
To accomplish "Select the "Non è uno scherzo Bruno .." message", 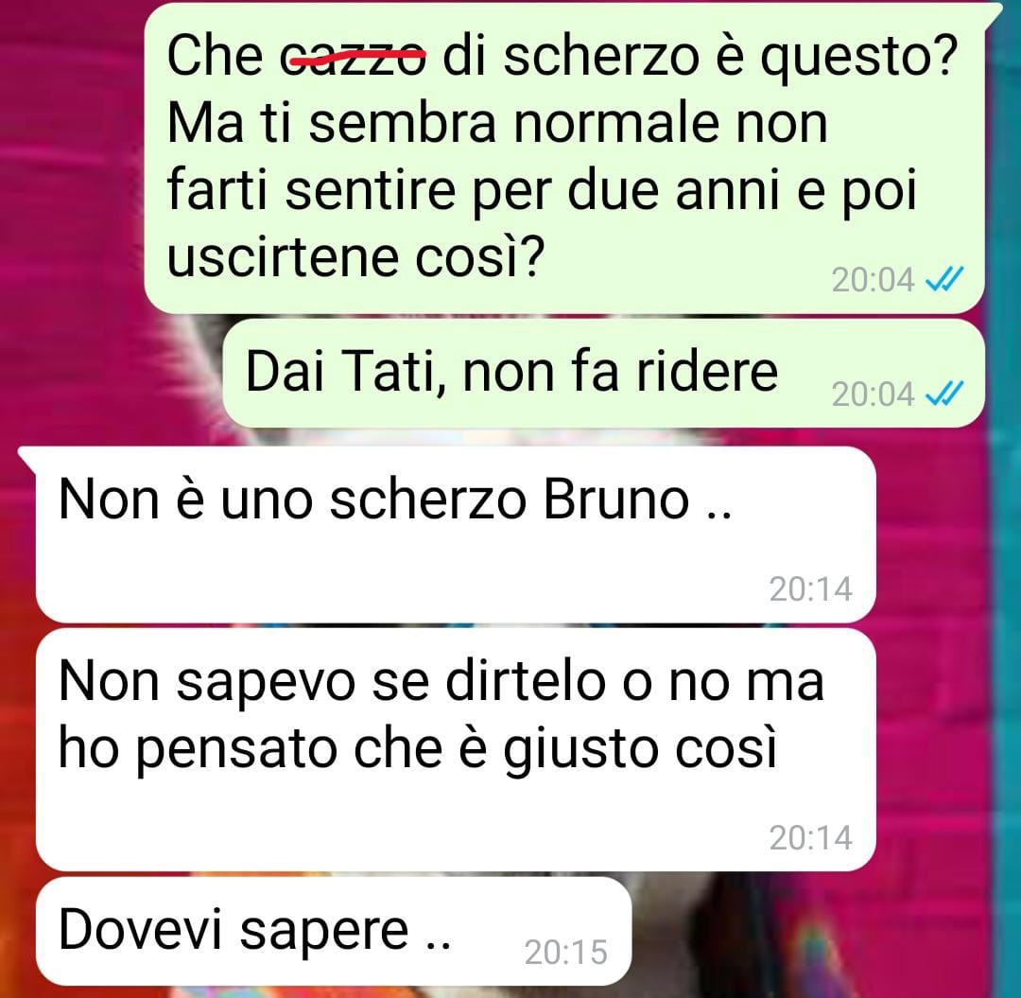I will tap(455, 534).
